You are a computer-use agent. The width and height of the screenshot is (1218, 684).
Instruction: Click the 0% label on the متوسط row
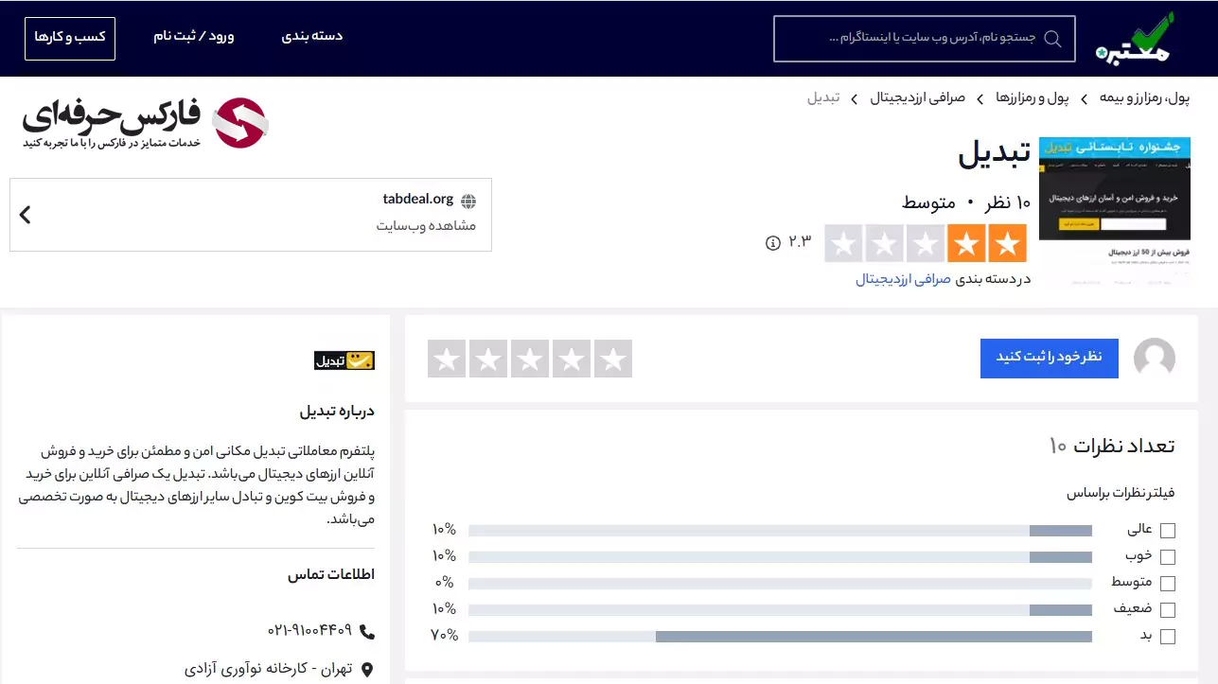click(x=445, y=583)
